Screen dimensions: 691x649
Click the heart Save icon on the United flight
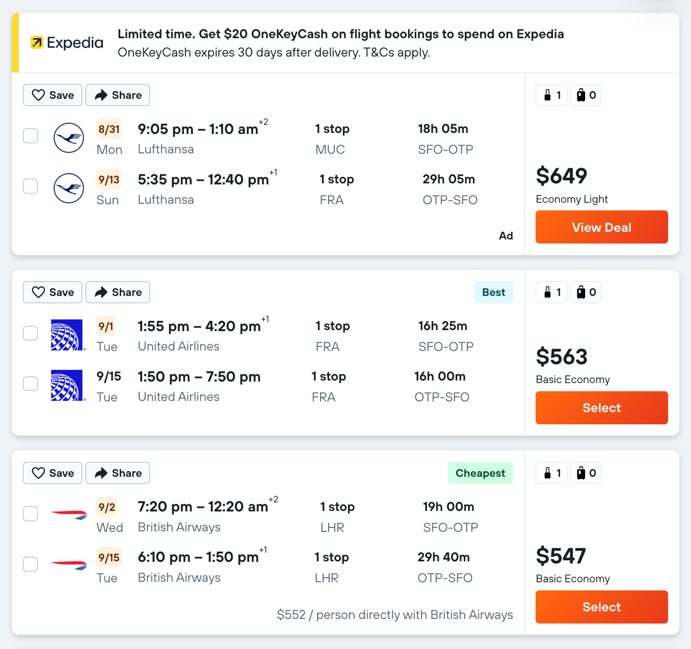pyautogui.click(x=39, y=292)
